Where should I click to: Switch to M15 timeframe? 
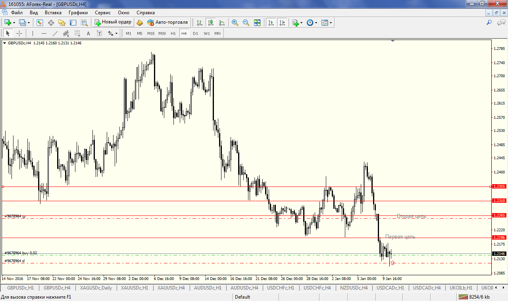tap(151, 33)
